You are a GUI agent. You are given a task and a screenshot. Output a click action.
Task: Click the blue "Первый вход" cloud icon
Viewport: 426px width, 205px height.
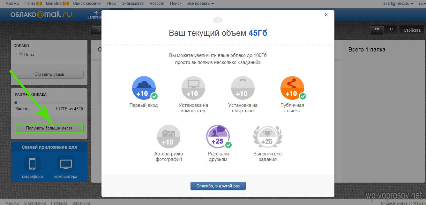[x=144, y=88]
